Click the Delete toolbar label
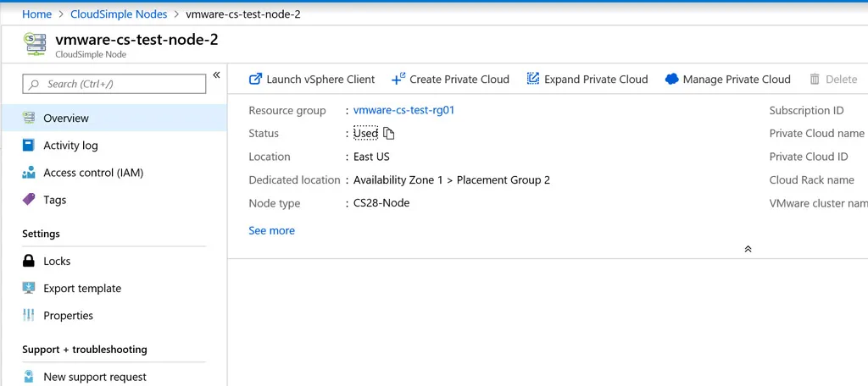The image size is (868, 386). [842, 79]
